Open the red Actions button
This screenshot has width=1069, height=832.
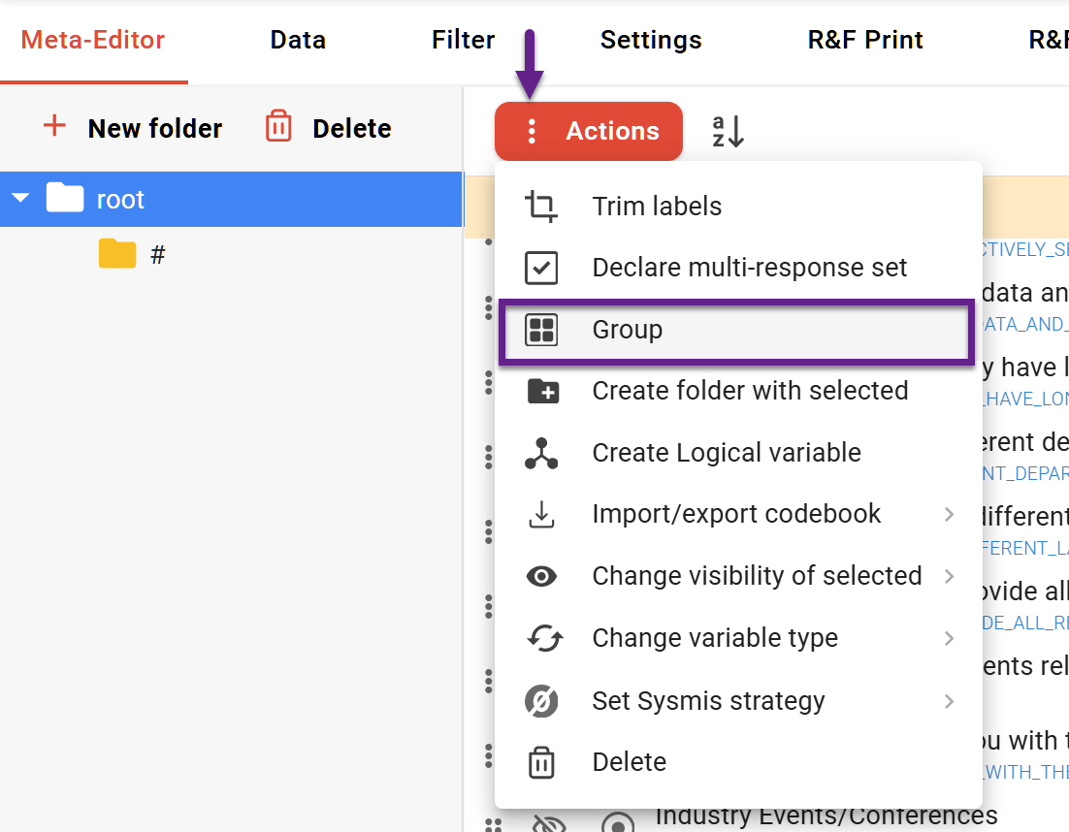[589, 131]
